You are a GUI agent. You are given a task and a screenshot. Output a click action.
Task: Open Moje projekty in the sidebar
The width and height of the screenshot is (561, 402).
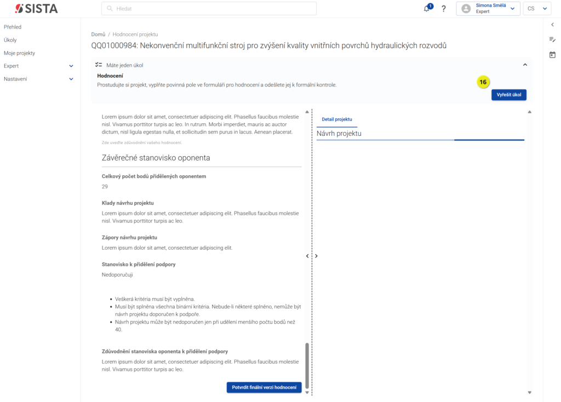(19, 53)
